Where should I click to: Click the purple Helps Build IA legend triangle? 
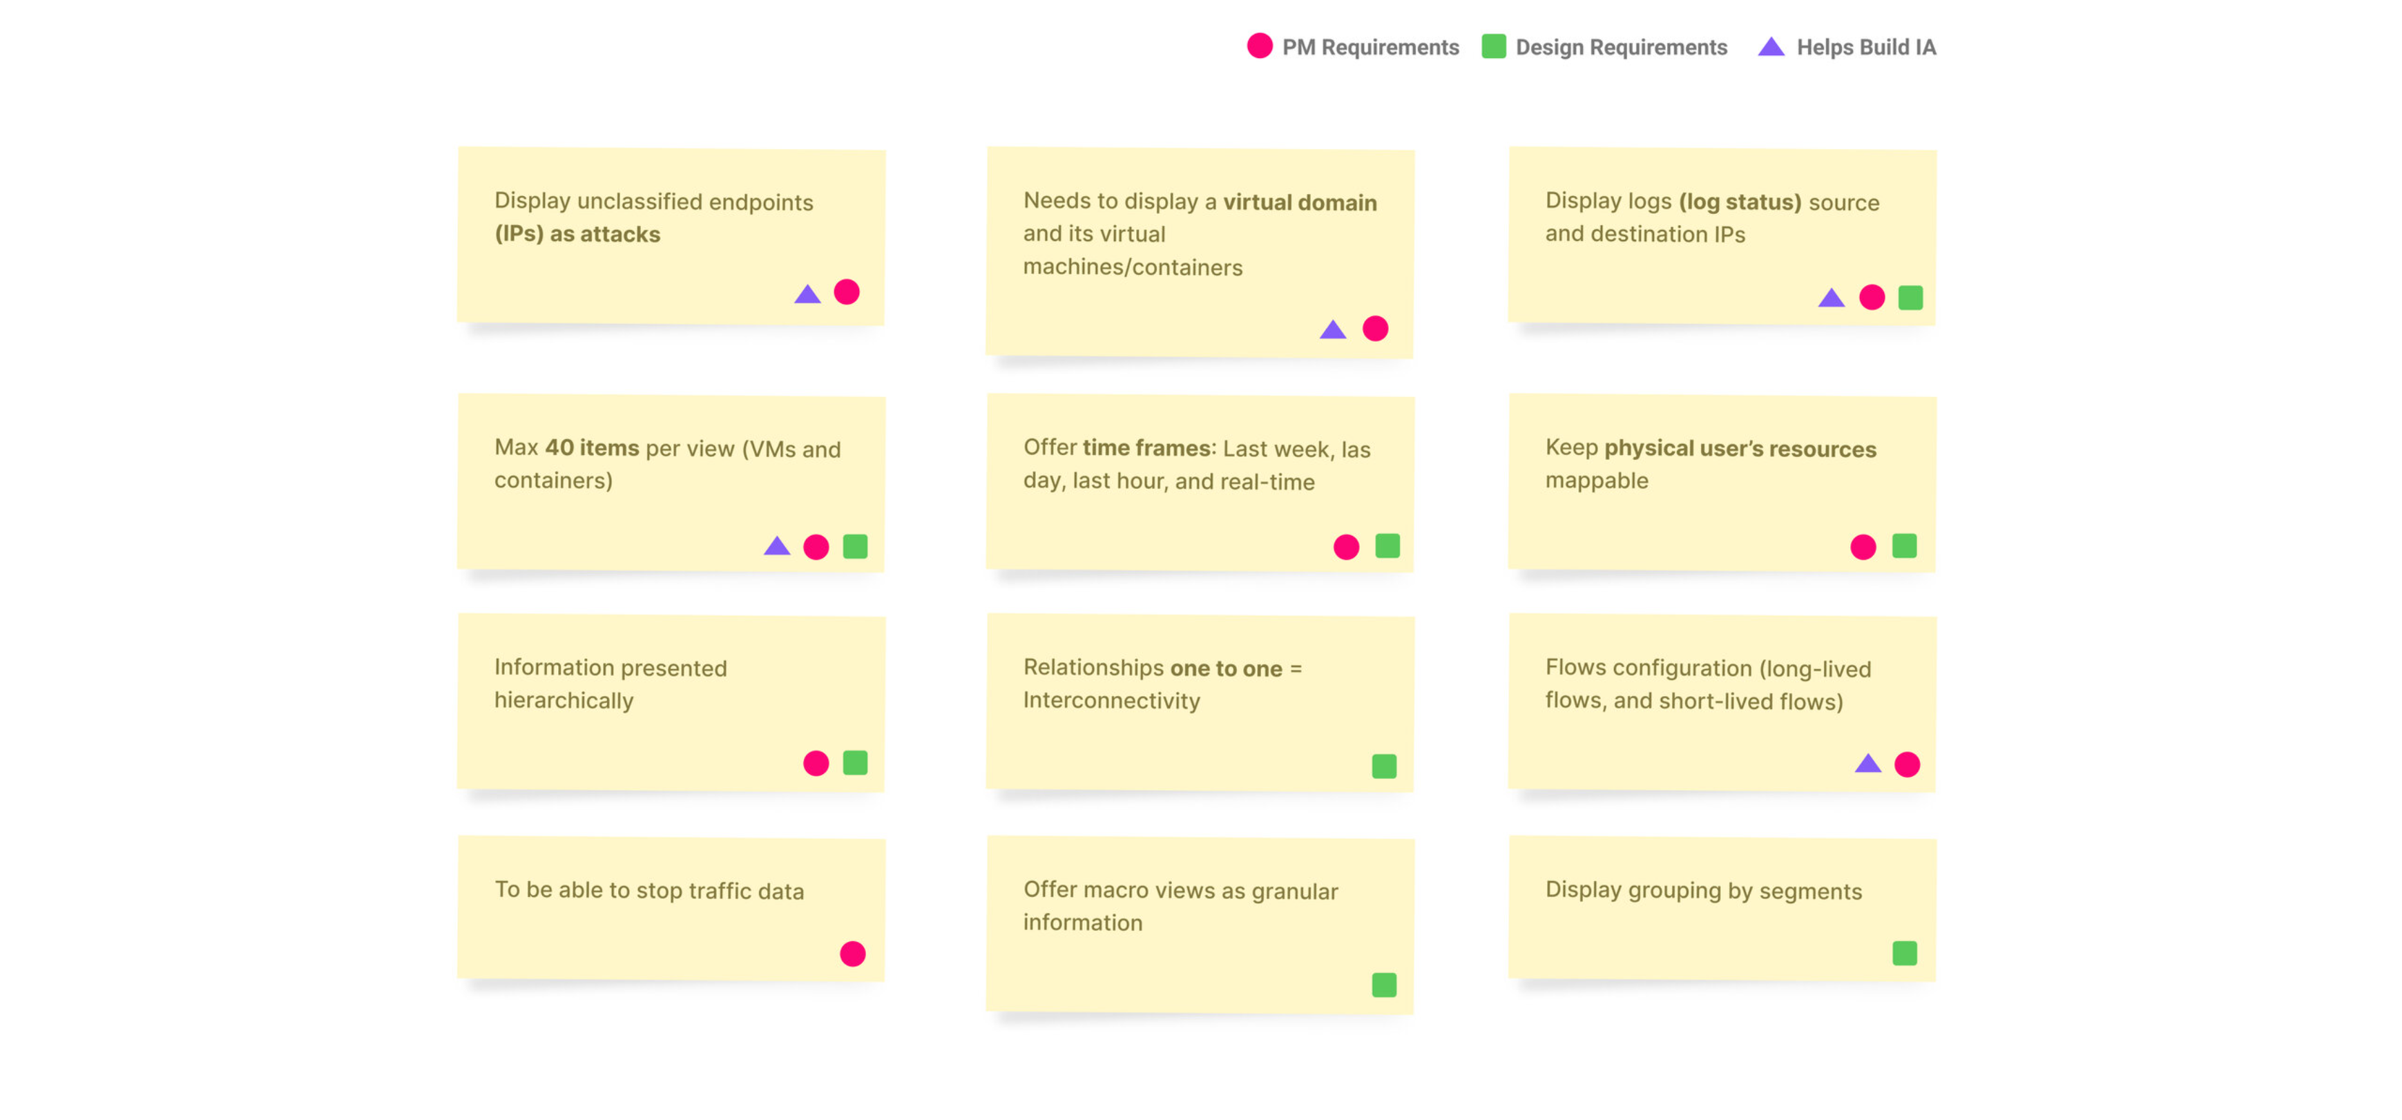1771,48
